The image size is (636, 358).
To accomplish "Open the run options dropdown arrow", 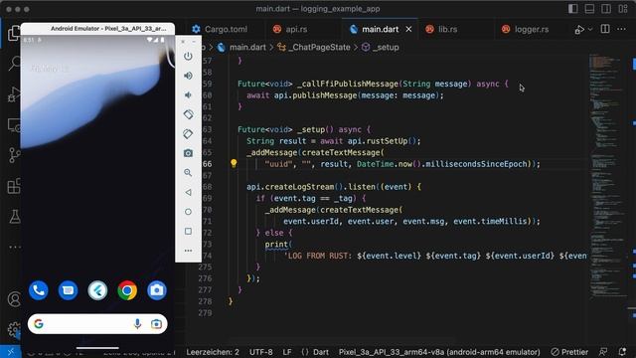I will (x=590, y=29).
